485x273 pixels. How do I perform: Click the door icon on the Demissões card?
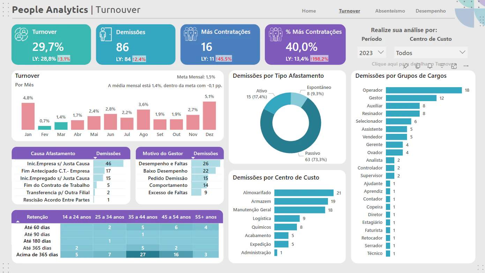click(105, 35)
